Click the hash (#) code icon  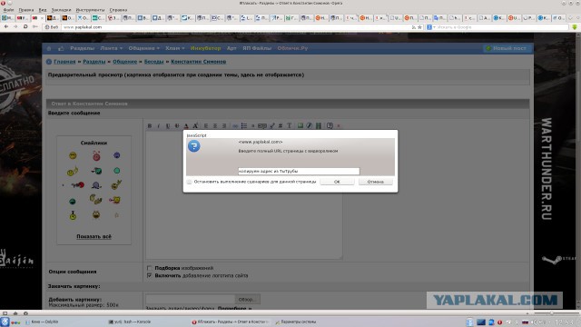tap(281, 125)
